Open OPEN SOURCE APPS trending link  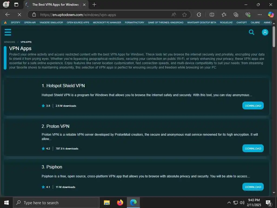(x=78, y=22)
